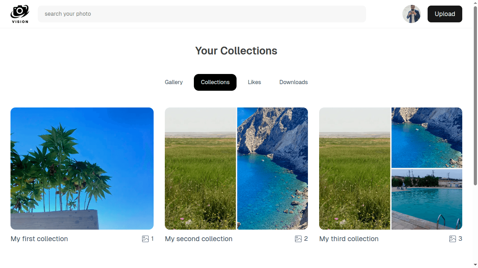Screen dimensions: 478x268
Task: Click the My second collection title
Action: click(x=198, y=239)
